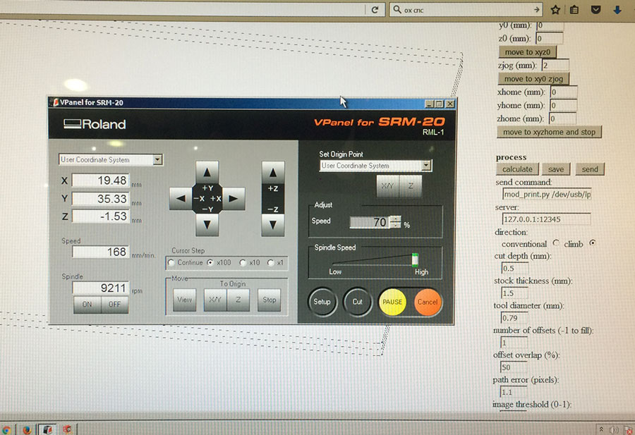Bookmark this page with the star icon

coord(555,10)
